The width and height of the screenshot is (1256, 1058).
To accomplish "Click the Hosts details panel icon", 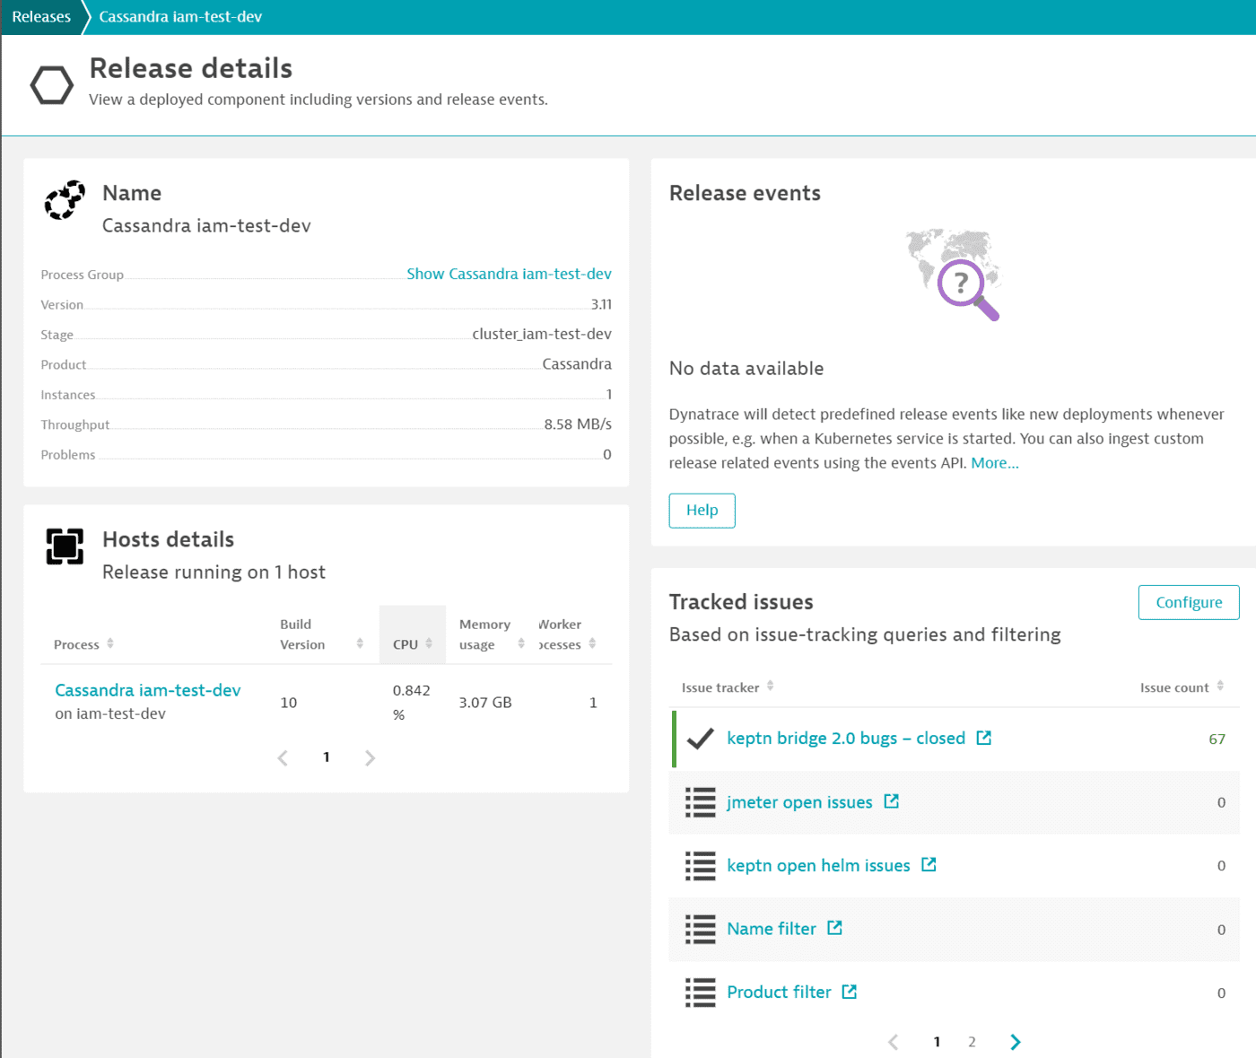I will [64, 546].
